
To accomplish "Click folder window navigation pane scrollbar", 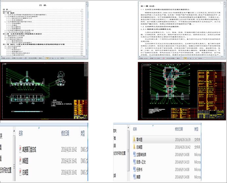I will click(x=128, y=151).
